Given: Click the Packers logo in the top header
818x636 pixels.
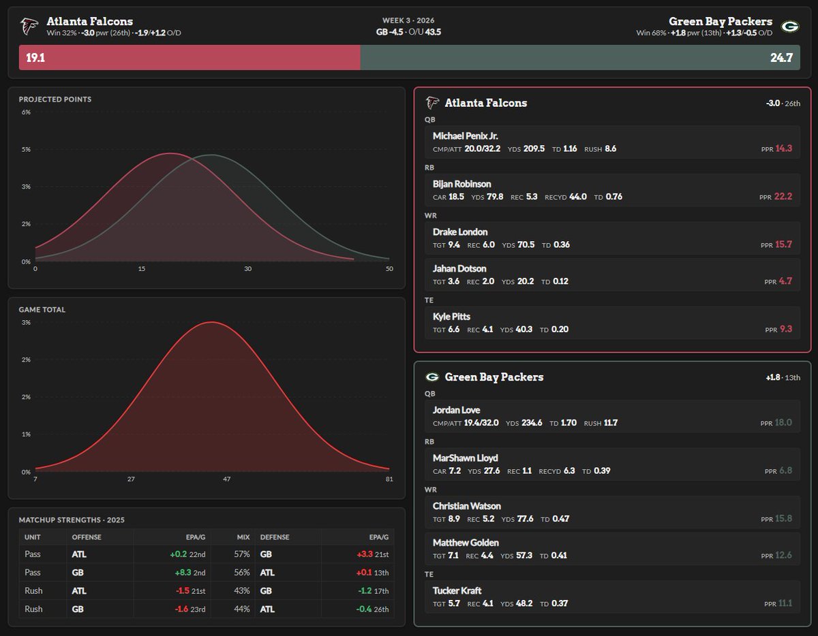Looking at the screenshot, I should coord(789,26).
